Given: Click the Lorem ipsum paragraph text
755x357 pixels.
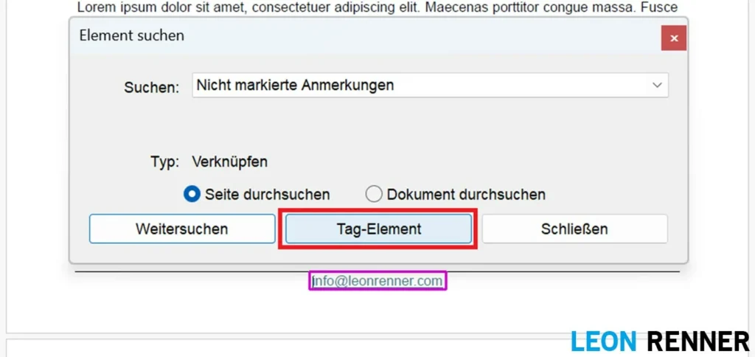Looking at the screenshot, I should point(377,7).
